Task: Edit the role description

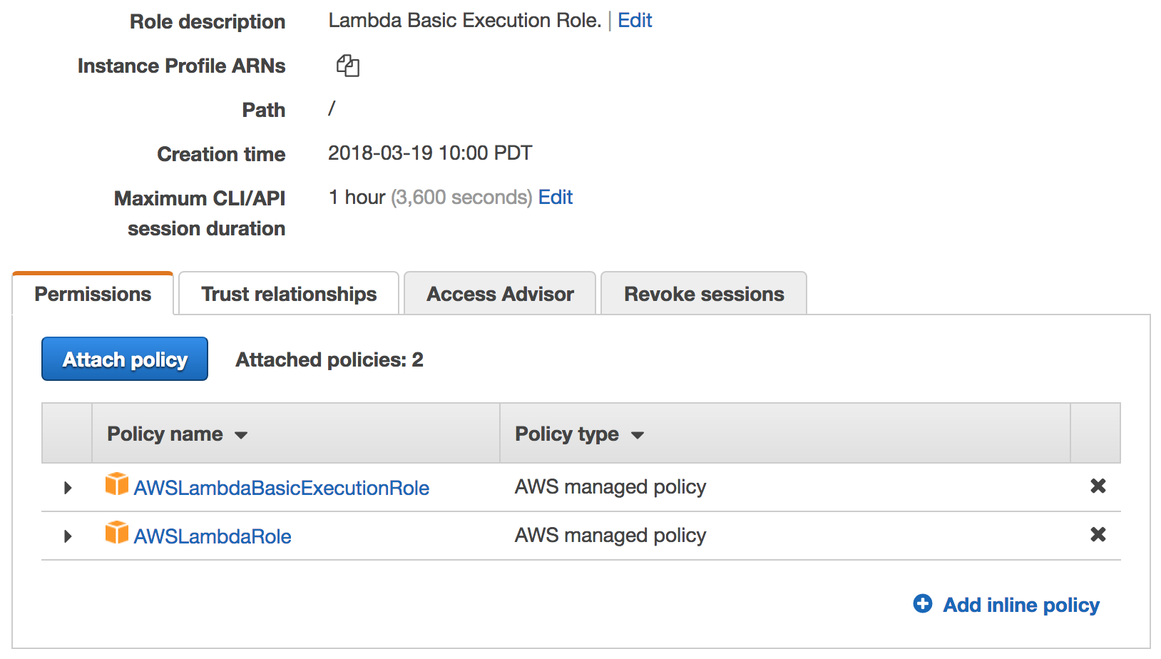Action: (x=635, y=20)
